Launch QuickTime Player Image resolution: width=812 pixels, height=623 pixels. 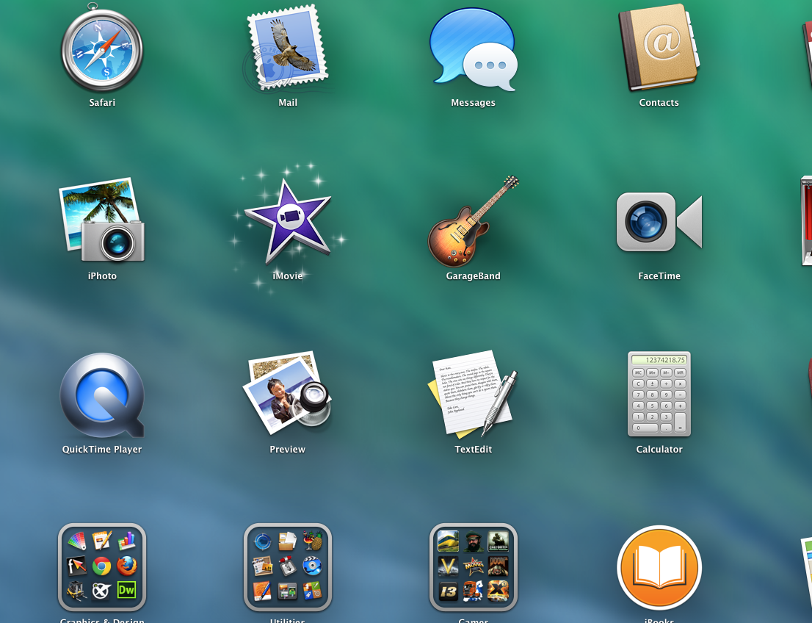coord(102,395)
